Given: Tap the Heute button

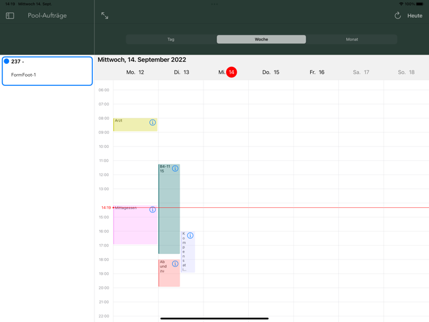Looking at the screenshot, I should pyautogui.click(x=415, y=15).
